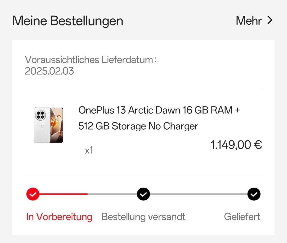Tap the 1.149,00 € price

point(236,145)
